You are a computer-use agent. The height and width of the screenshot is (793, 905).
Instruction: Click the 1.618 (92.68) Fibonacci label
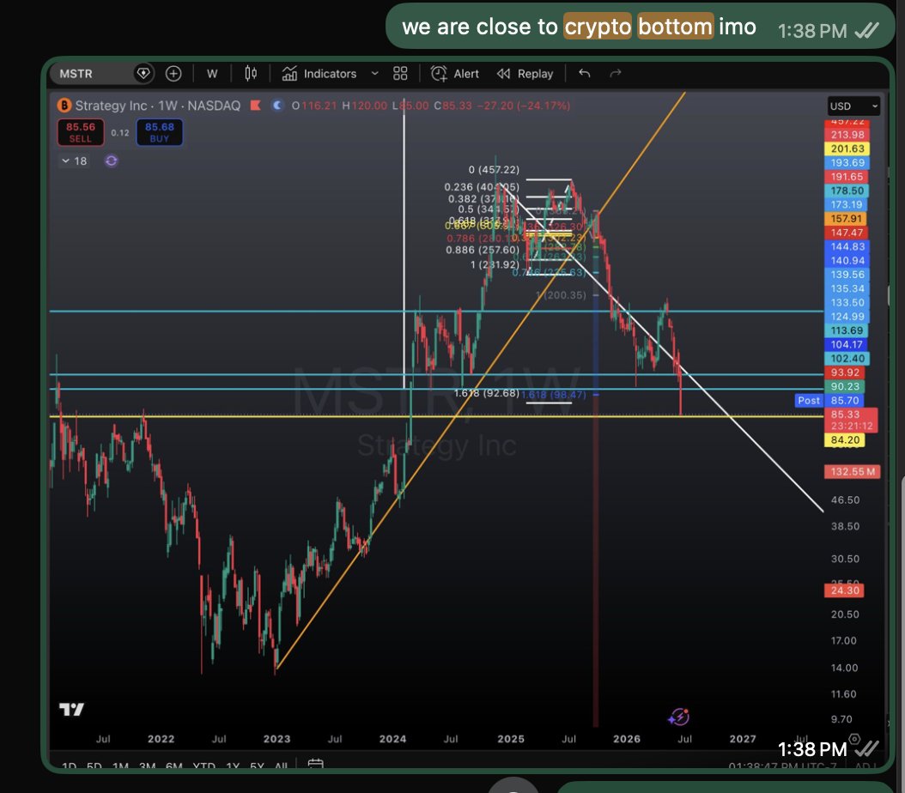(487, 393)
